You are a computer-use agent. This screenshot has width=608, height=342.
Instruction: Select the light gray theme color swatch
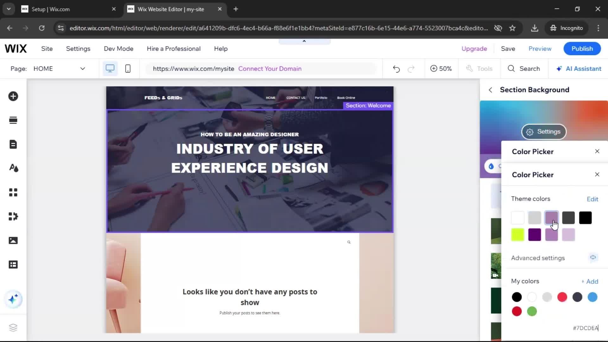[535, 218]
